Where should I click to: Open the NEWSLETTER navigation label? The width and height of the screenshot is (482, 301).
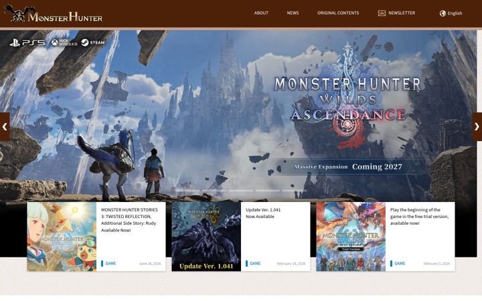402,13
